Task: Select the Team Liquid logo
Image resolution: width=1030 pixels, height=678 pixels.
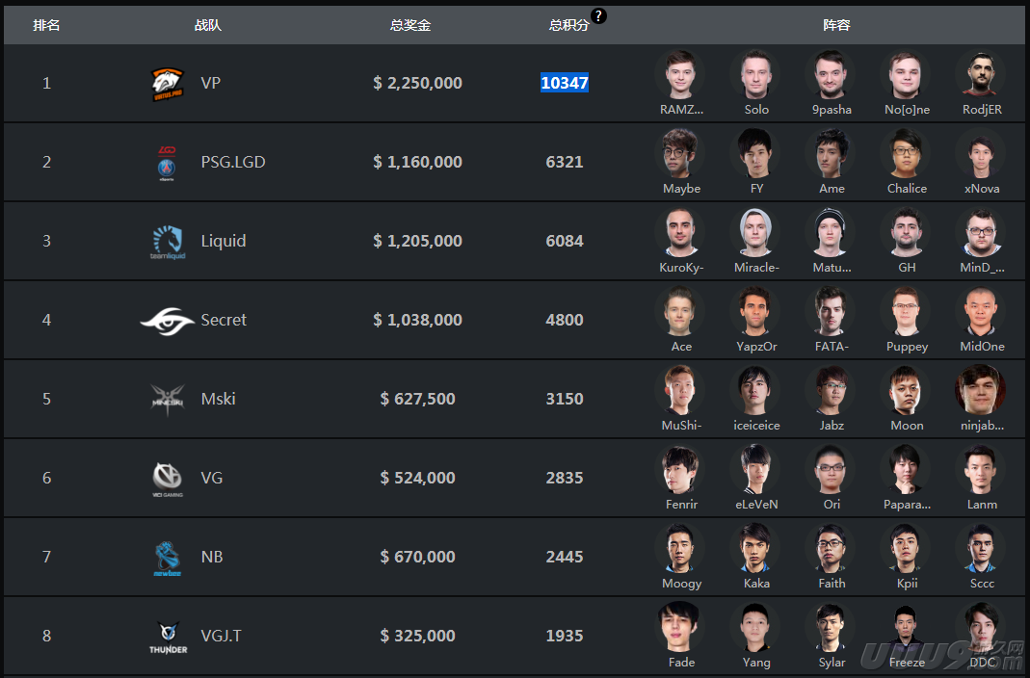Action: click(168, 242)
